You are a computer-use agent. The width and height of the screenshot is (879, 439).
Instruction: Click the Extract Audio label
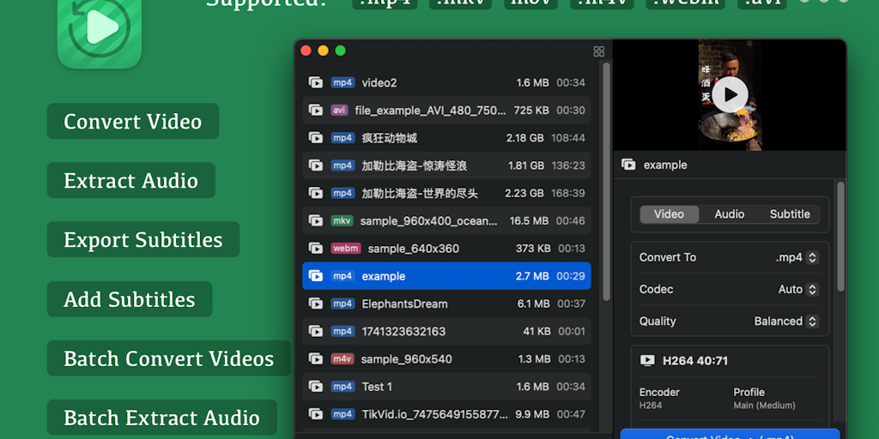point(130,181)
